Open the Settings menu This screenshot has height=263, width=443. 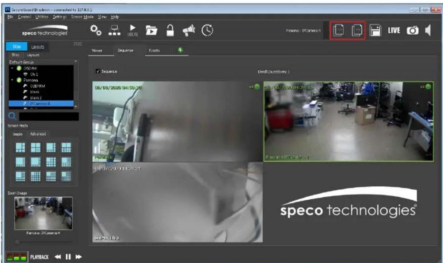(x=60, y=17)
